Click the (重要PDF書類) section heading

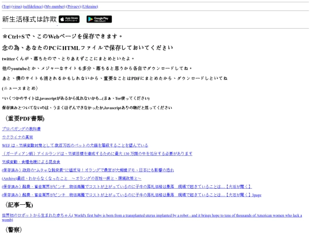tap(25, 119)
